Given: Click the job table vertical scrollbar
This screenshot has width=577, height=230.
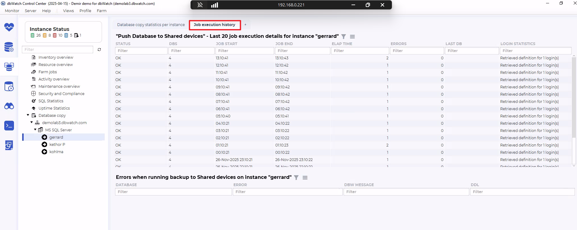Looking at the screenshot, I should click(x=574, y=97).
